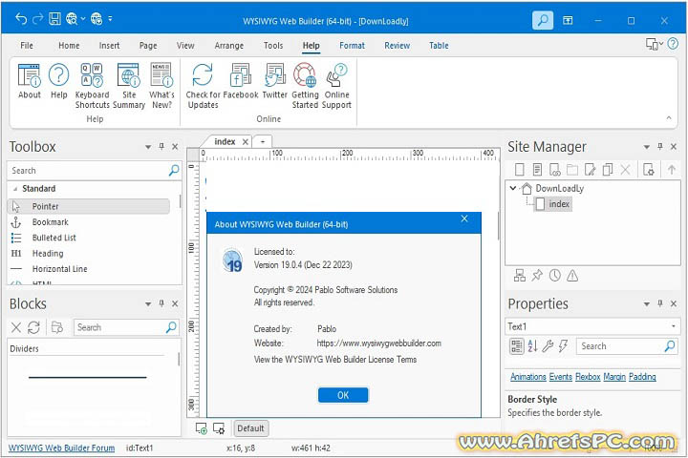
Task: Click edit page pencil icon in Site Manager
Action: click(591, 170)
